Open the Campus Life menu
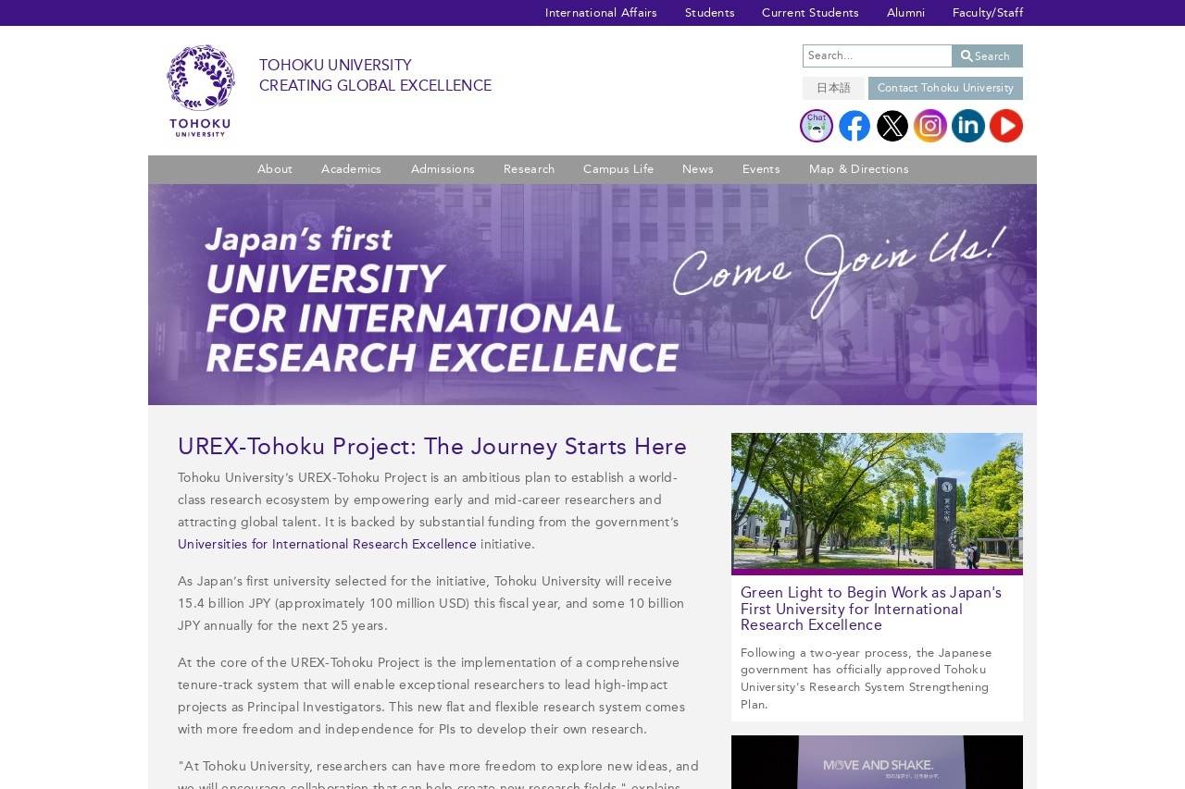The height and width of the screenshot is (789, 1185). (x=618, y=169)
